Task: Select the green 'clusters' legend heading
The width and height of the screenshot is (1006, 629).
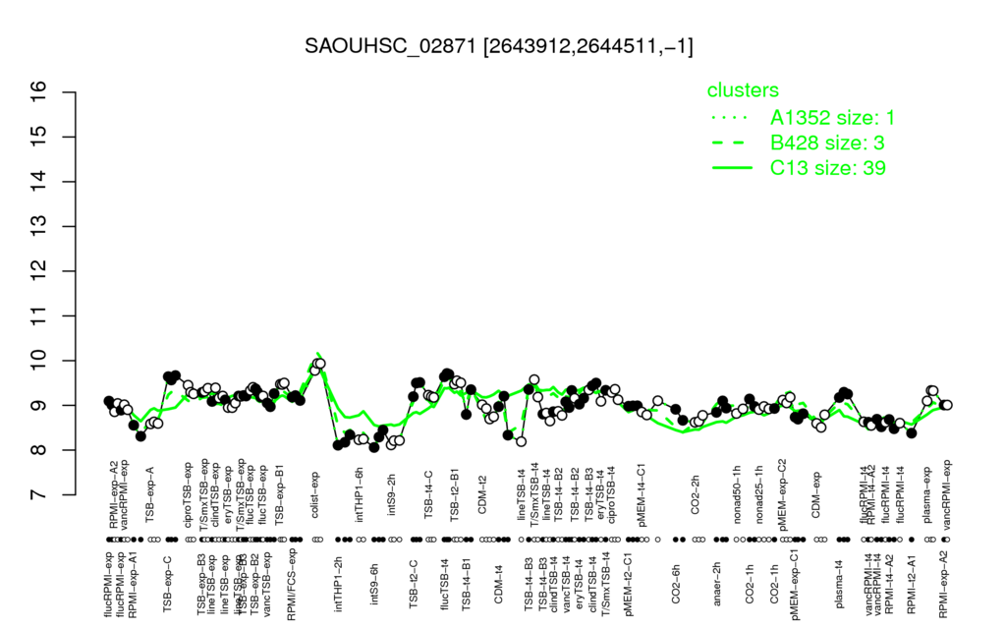Action: (x=743, y=90)
